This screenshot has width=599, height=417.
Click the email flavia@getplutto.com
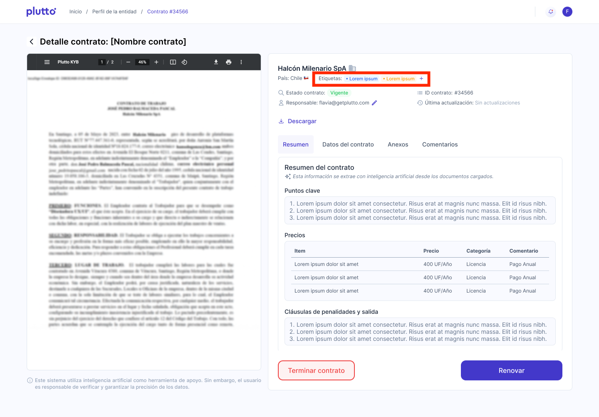tap(344, 103)
